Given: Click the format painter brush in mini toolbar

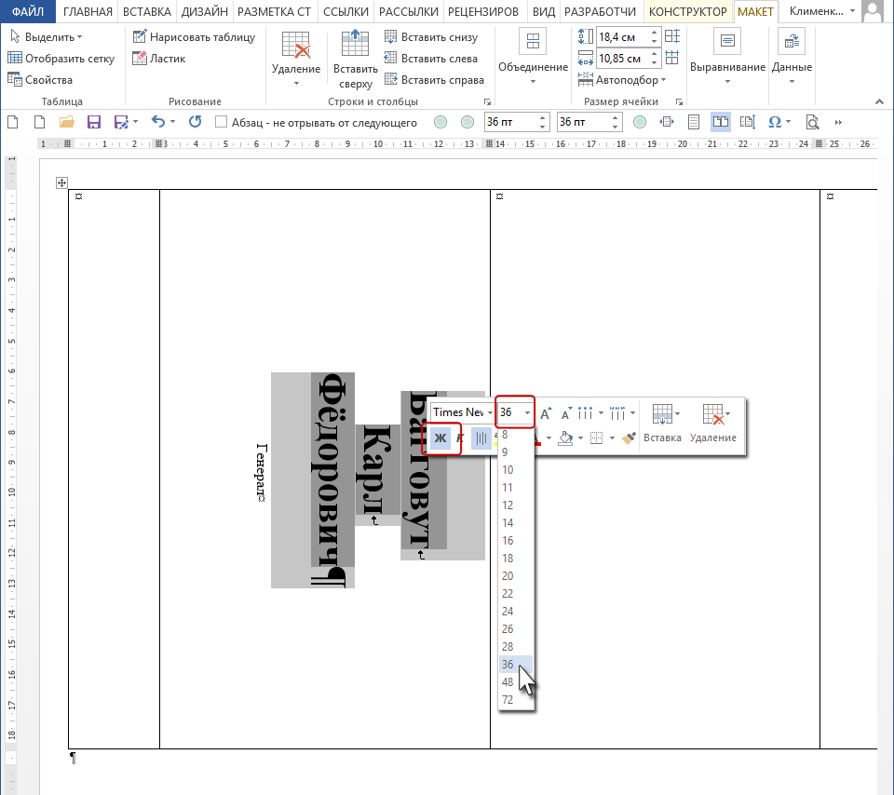Looking at the screenshot, I should click(x=629, y=438).
